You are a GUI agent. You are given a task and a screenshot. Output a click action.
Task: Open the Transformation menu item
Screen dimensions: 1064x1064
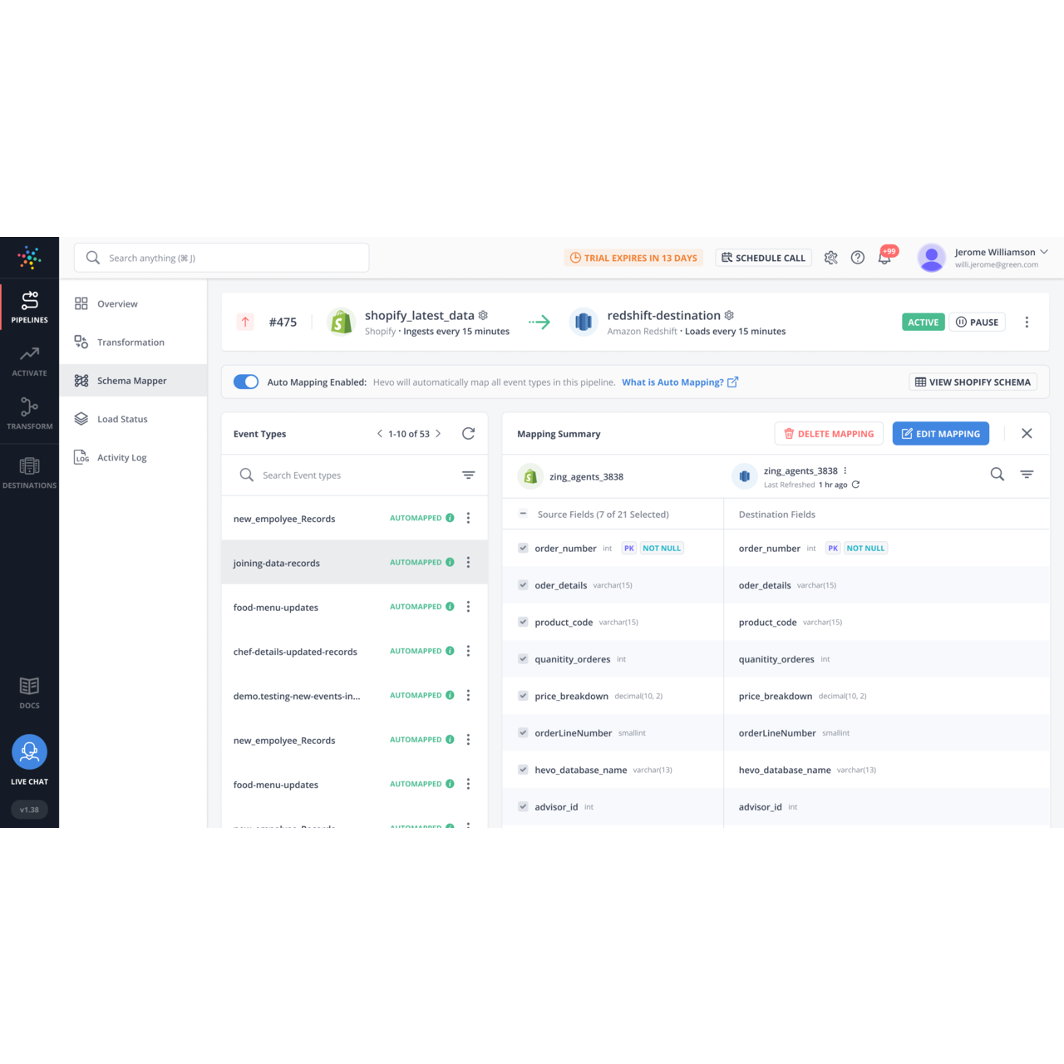coord(131,342)
